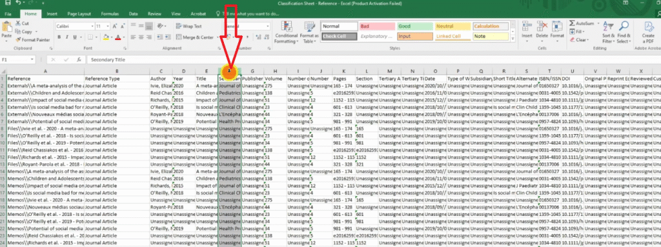Open the File tab
Image resolution: width=661 pixels, height=247 pixels.
click(x=8, y=14)
